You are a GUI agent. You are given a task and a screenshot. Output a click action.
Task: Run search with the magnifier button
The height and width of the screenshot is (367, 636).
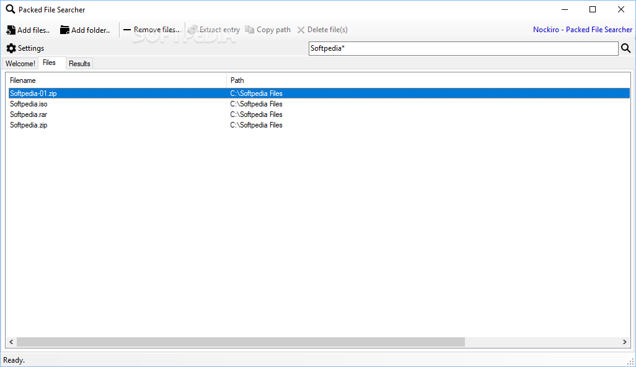click(626, 48)
